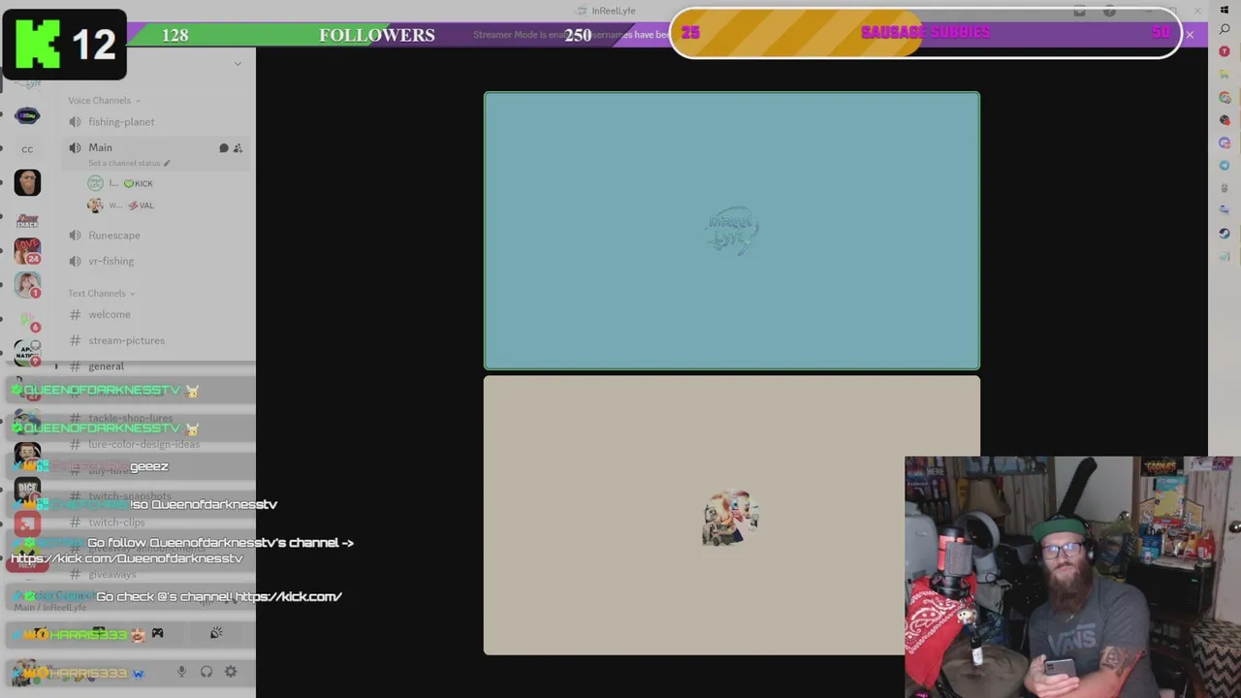
Task: Open the server with sunglasses man avatar
Action: click(27, 183)
